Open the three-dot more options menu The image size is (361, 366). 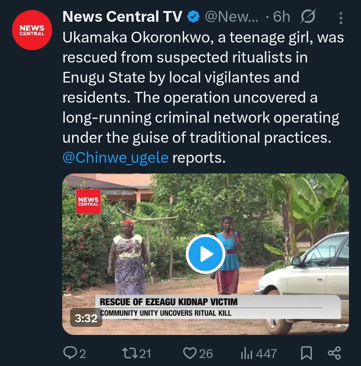pyautogui.click(x=341, y=18)
